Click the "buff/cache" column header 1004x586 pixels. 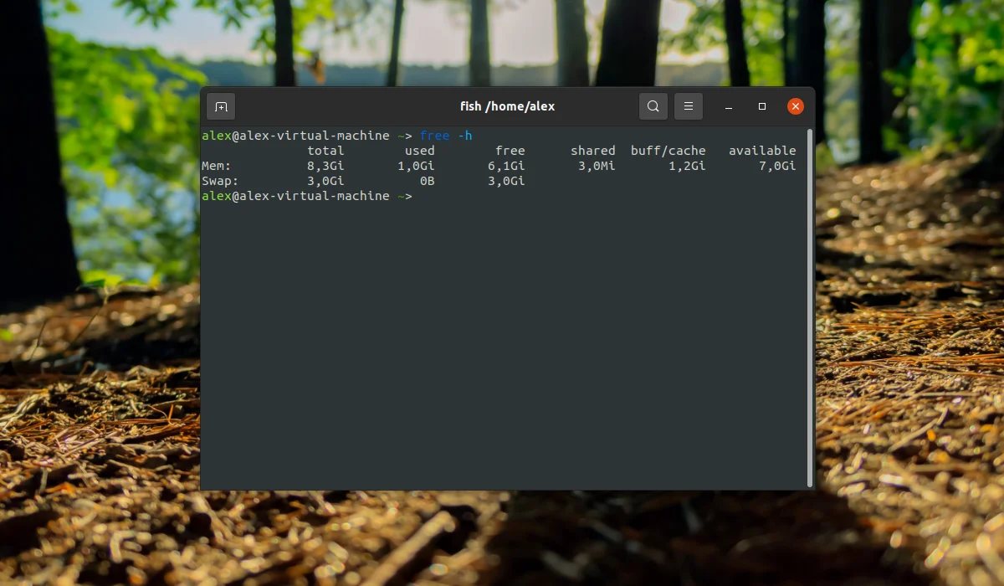coord(668,151)
